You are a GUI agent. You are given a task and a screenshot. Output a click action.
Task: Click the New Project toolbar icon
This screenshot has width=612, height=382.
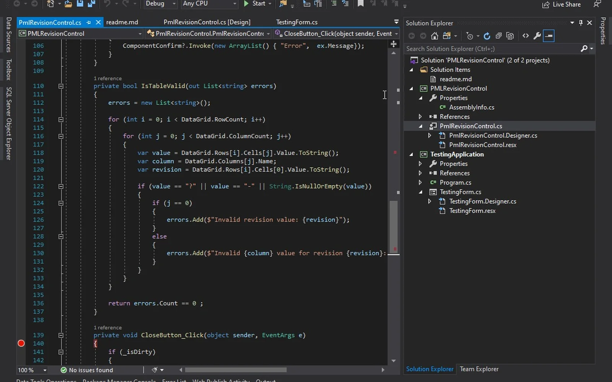tap(50, 3)
